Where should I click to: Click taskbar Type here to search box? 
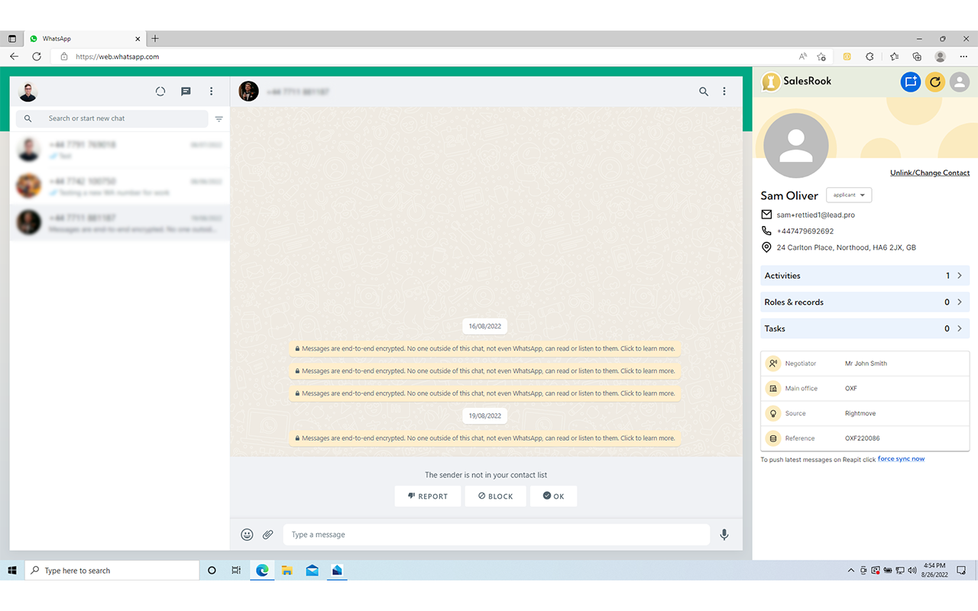[x=112, y=571]
